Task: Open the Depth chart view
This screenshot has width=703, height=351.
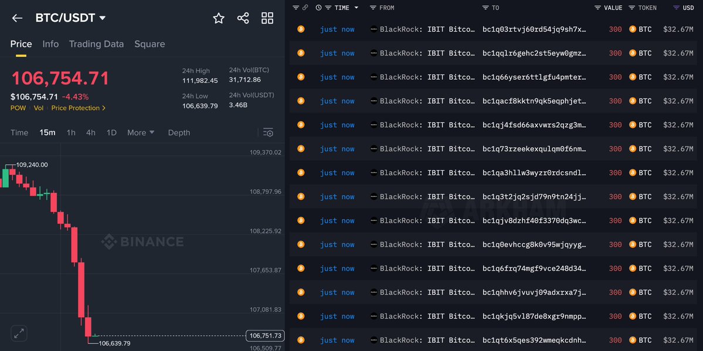Action: [179, 132]
